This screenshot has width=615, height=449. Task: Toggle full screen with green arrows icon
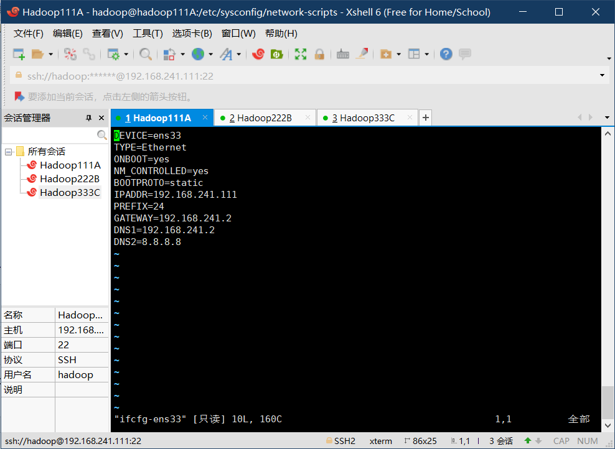coord(301,54)
